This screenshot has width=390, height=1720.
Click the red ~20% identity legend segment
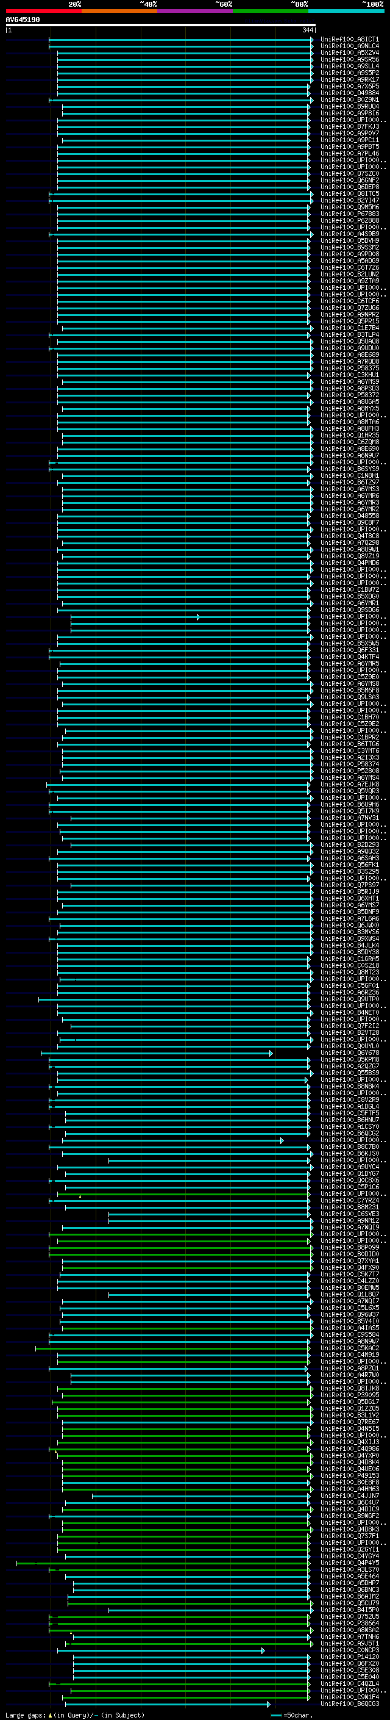coord(43,11)
